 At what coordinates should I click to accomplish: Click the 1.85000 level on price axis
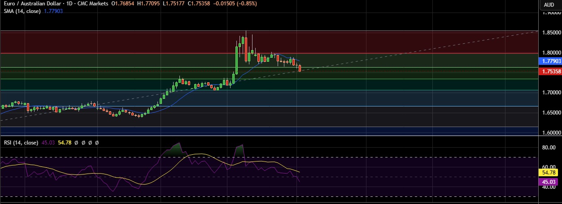[x=550, y=33]
